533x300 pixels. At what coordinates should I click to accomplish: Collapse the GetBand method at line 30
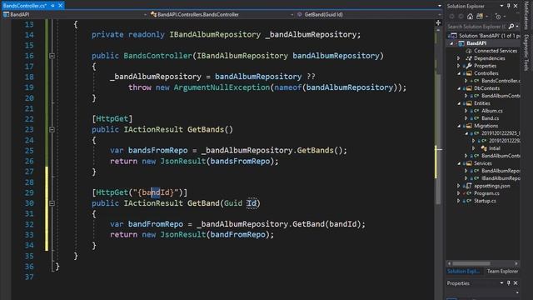tap(52, 203)
